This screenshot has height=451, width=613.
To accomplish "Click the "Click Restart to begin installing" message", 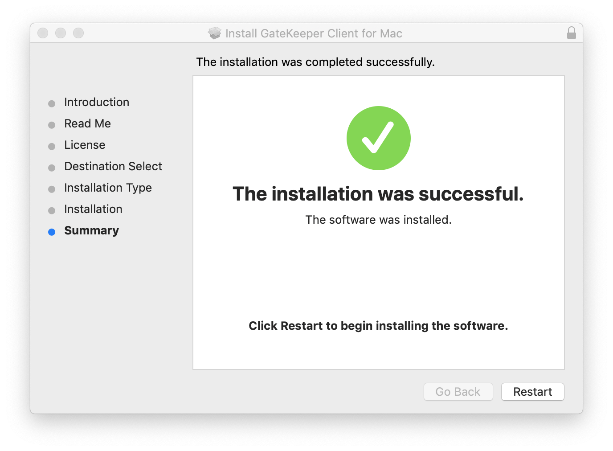I will 378,326.
